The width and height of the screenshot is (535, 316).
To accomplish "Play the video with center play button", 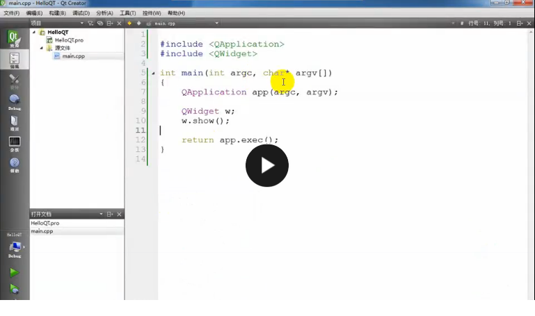I will 267,165.
